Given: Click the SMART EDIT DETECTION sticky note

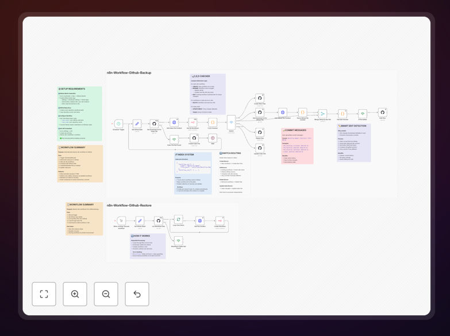Looking at the screenshot, I should pyautogui.click(x=354, y=142).
